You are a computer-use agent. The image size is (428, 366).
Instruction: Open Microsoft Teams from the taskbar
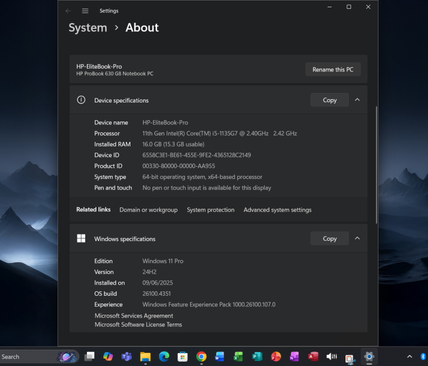[127, 357]
